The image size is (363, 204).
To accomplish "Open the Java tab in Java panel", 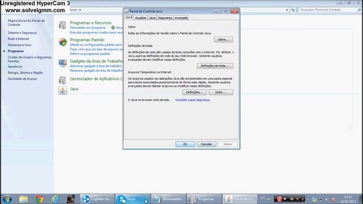I will tap(152, 18).
